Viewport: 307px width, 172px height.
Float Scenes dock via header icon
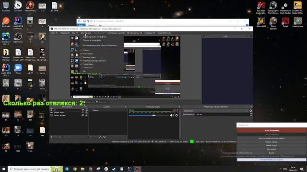click(x=126, y=107)
